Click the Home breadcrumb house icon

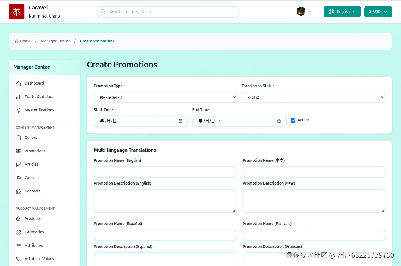[x=17, y=41]
